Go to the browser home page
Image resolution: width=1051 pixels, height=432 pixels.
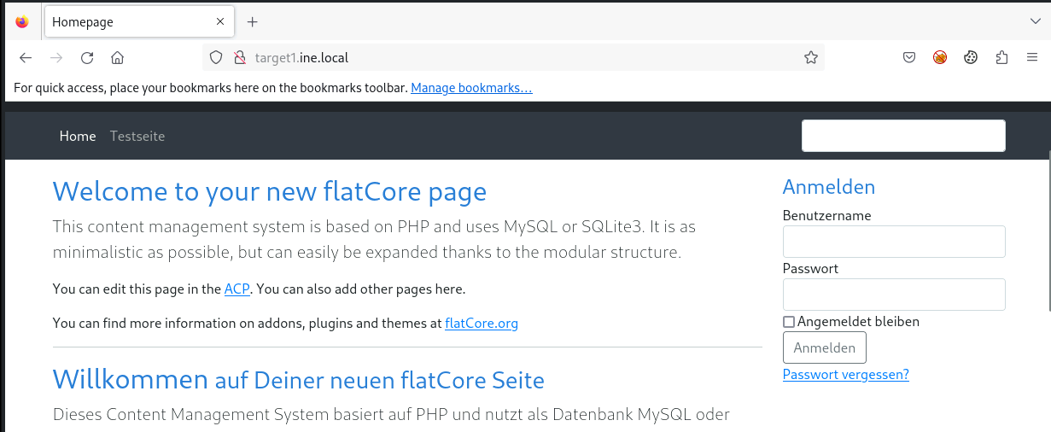click(118, 58)
